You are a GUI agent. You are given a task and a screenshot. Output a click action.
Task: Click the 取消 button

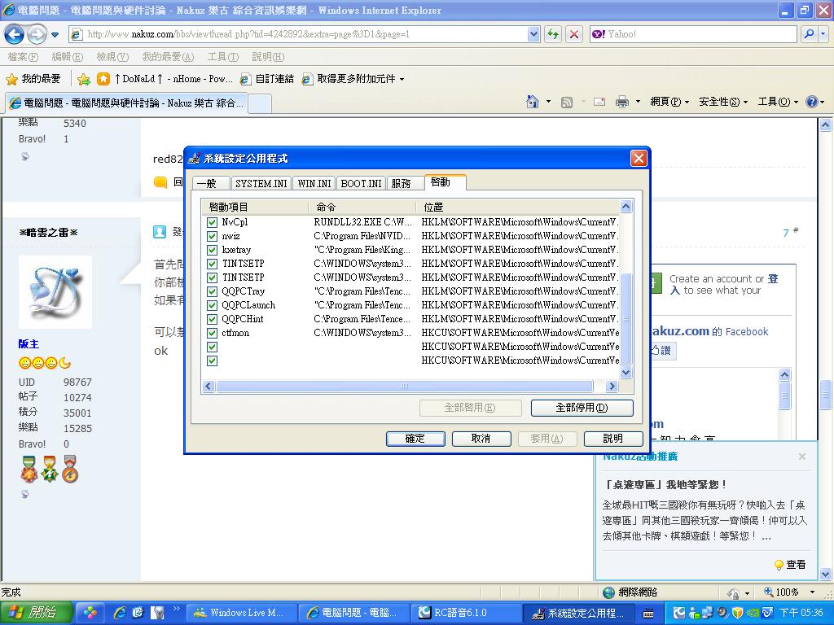(481, 439)
